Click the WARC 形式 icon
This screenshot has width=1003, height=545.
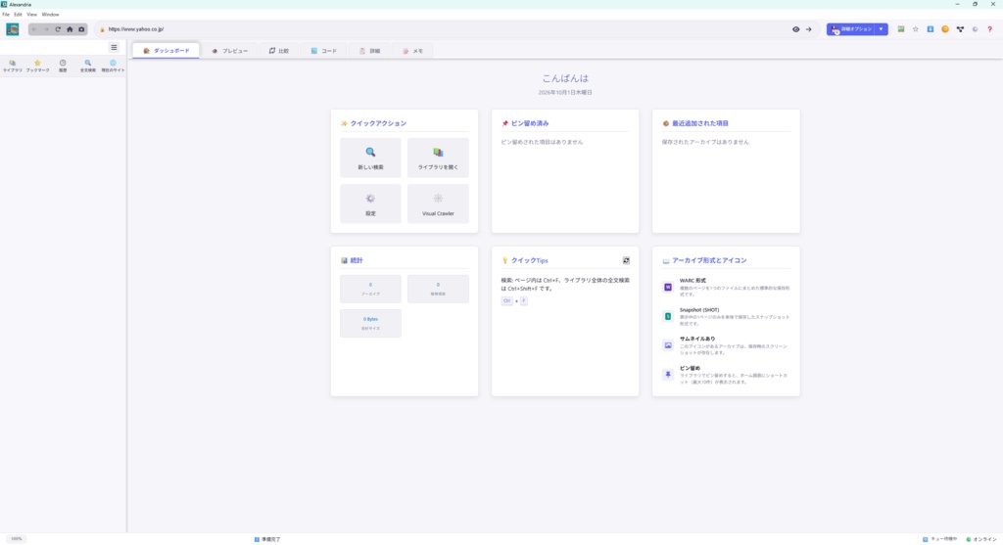coord(668,287)
